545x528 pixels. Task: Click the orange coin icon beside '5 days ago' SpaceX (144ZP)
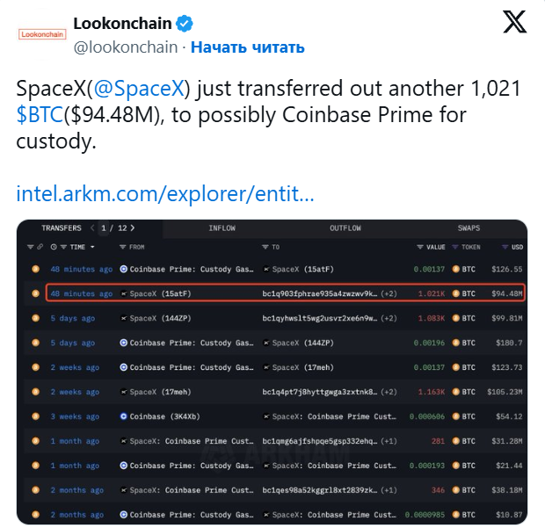tap(35, 318)
